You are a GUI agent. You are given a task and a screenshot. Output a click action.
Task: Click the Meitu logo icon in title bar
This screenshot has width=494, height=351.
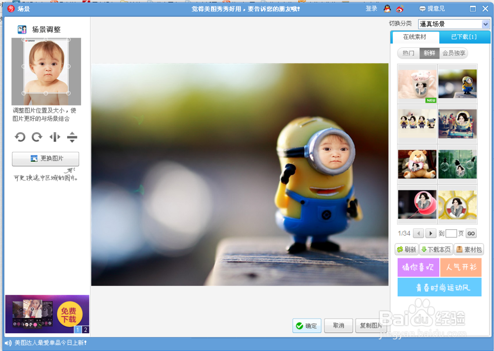point(11,8)
